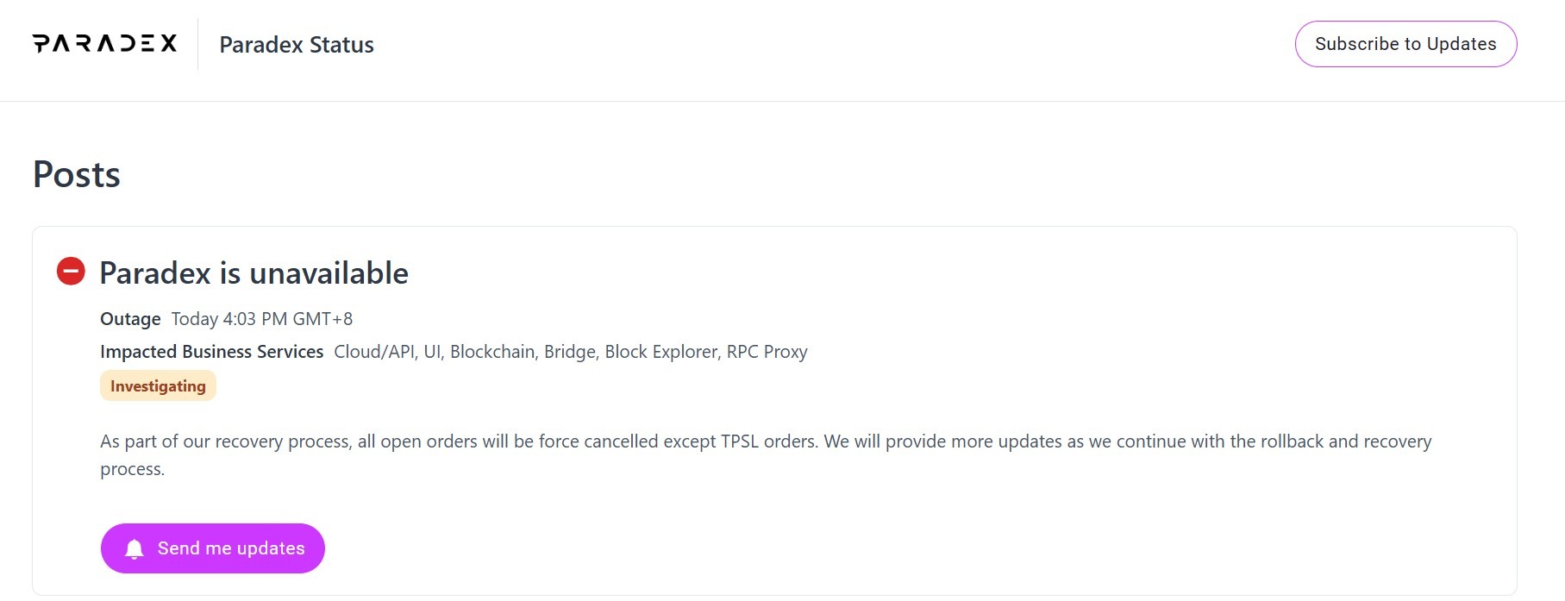Image resolution: width=1565 pixels, height=601 pixels.
Task: Click Bridge in the impacted services list
Action: pos(569,352)
